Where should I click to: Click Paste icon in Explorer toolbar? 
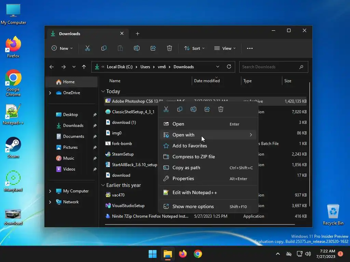[120, 48]
